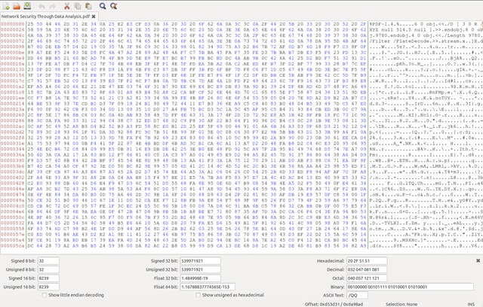Copy the selected bytes
Screen dimensions: 483x307
tap(77, 6)
